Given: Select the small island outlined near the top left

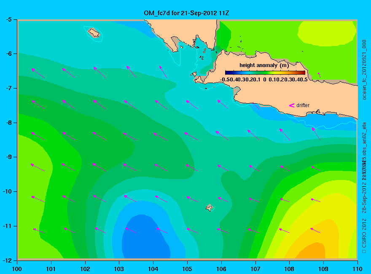Looking at the screenshot, I should [94, 32].
